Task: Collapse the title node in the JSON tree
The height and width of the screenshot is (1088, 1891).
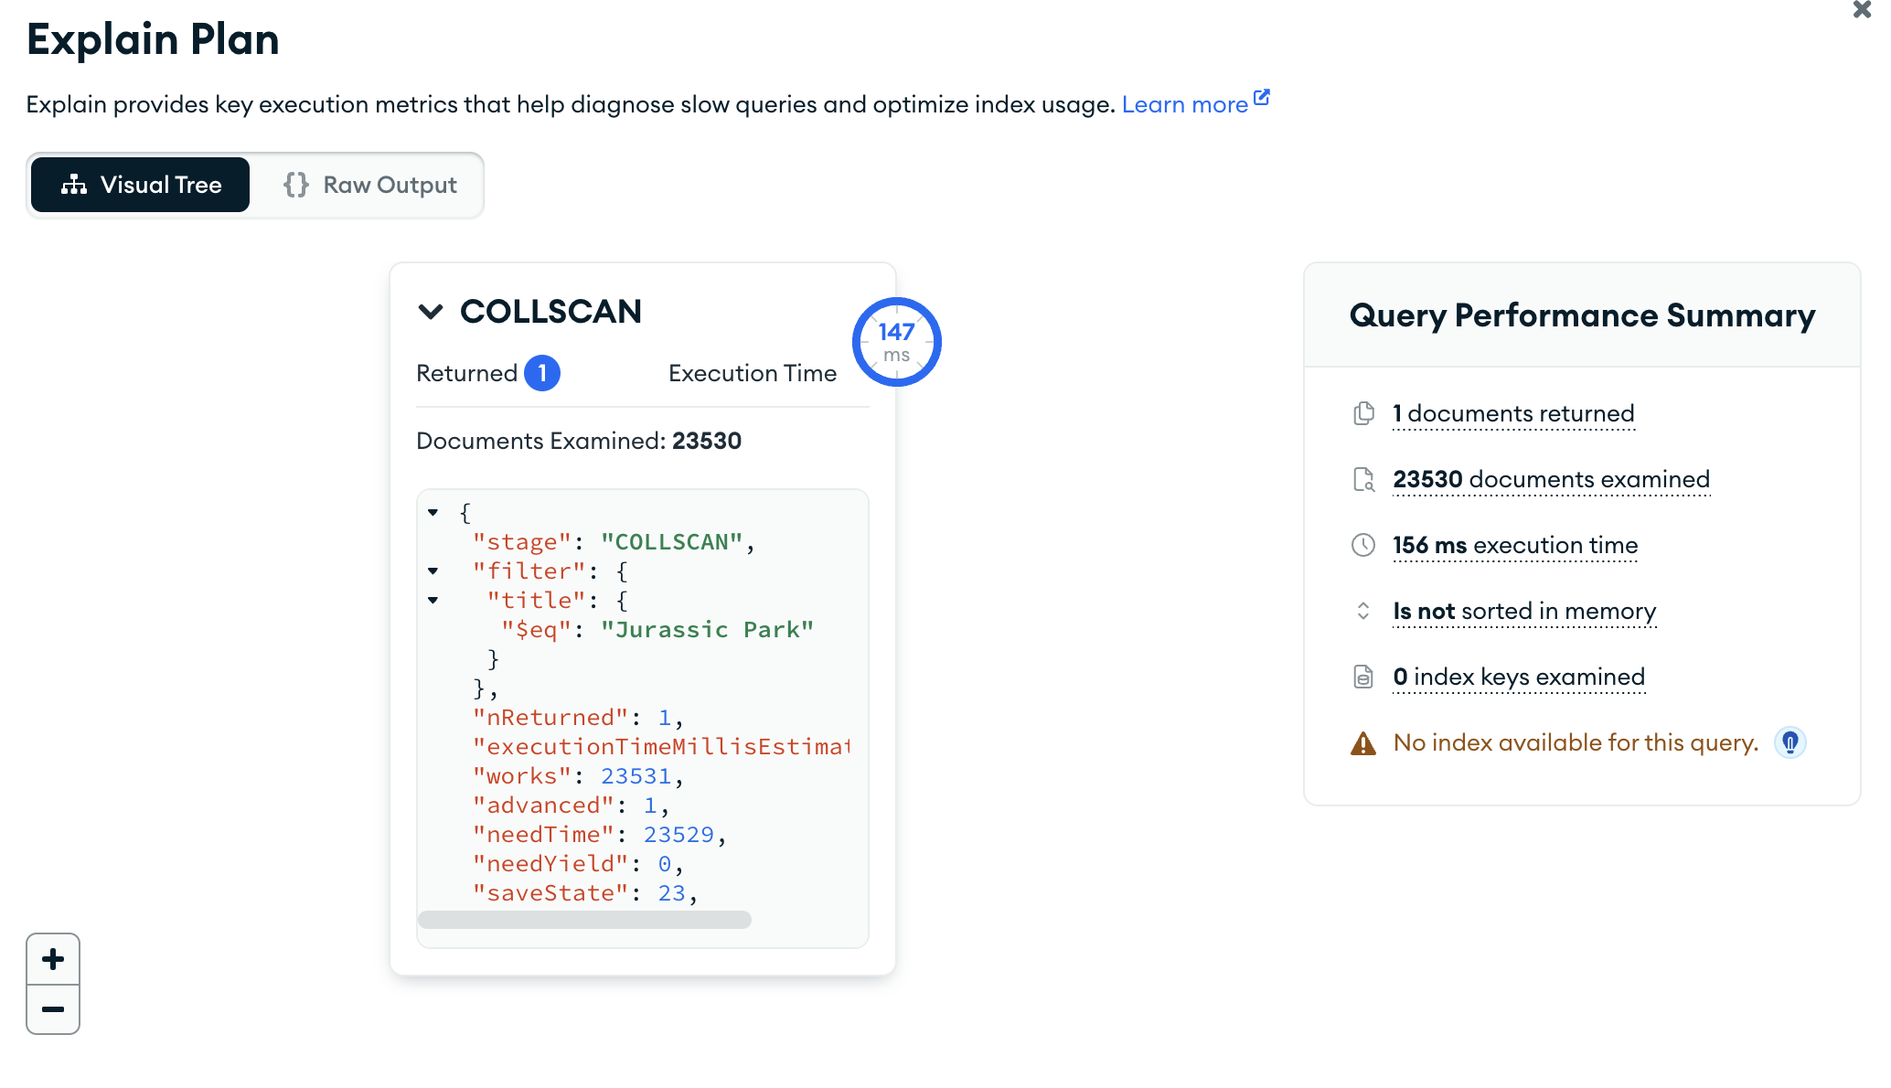Action: tap(433, 600)
